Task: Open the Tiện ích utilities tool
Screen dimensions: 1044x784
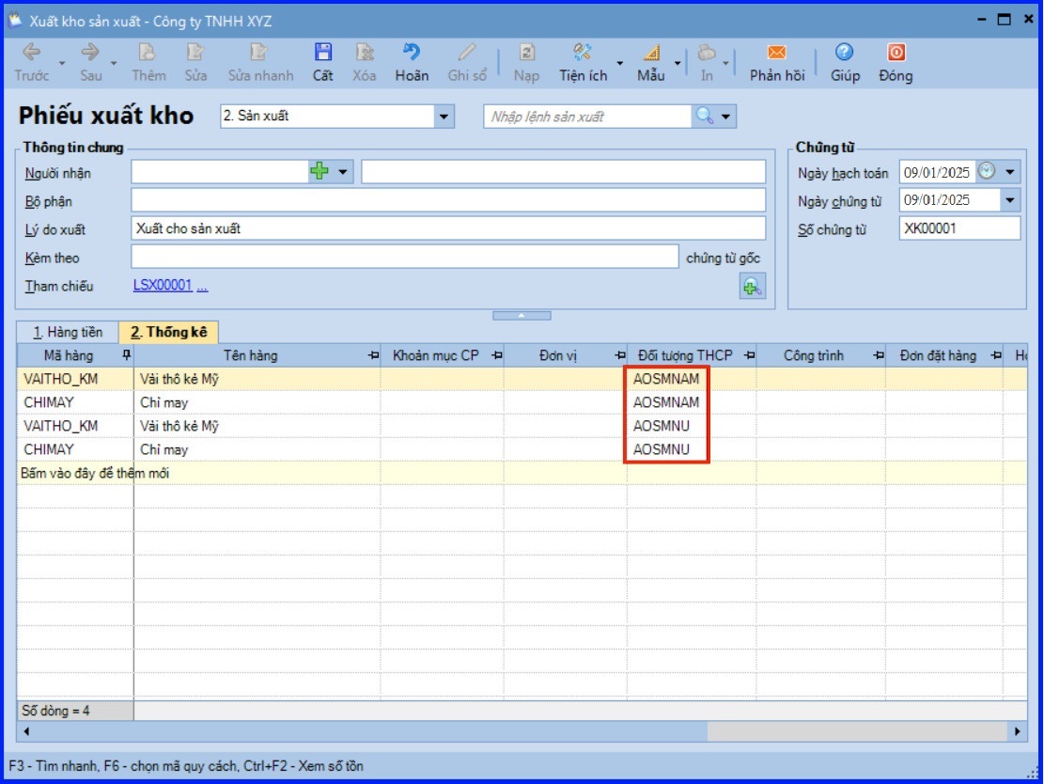Action: (583, 54)
